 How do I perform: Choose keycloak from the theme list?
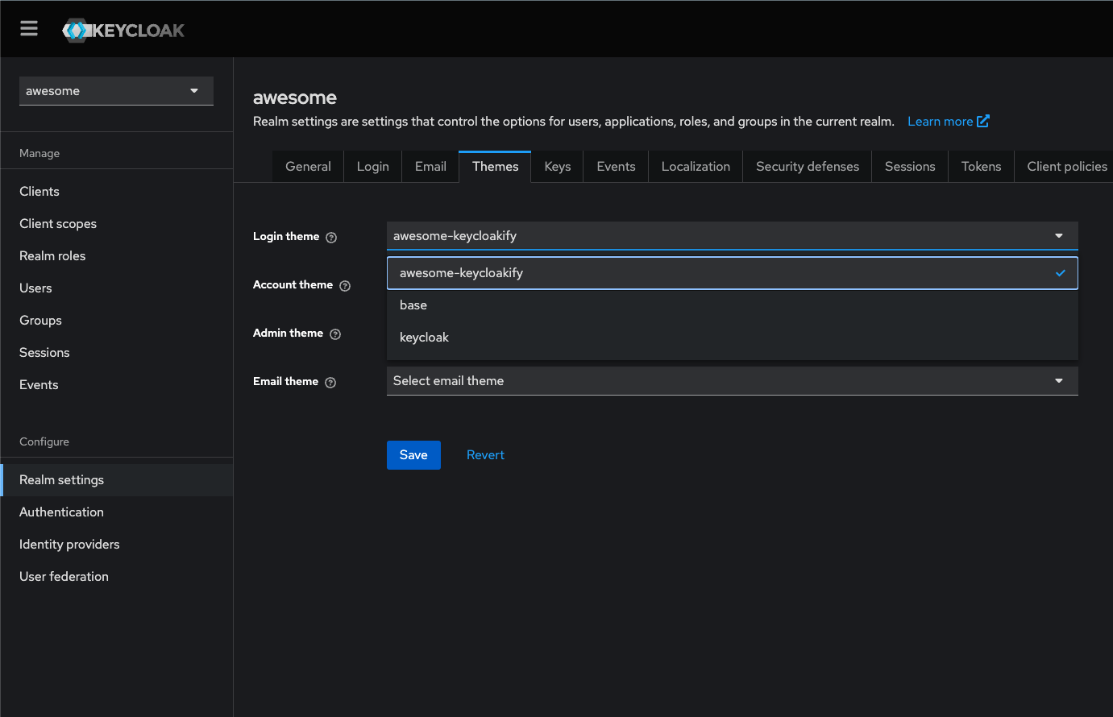coord(732,338)
